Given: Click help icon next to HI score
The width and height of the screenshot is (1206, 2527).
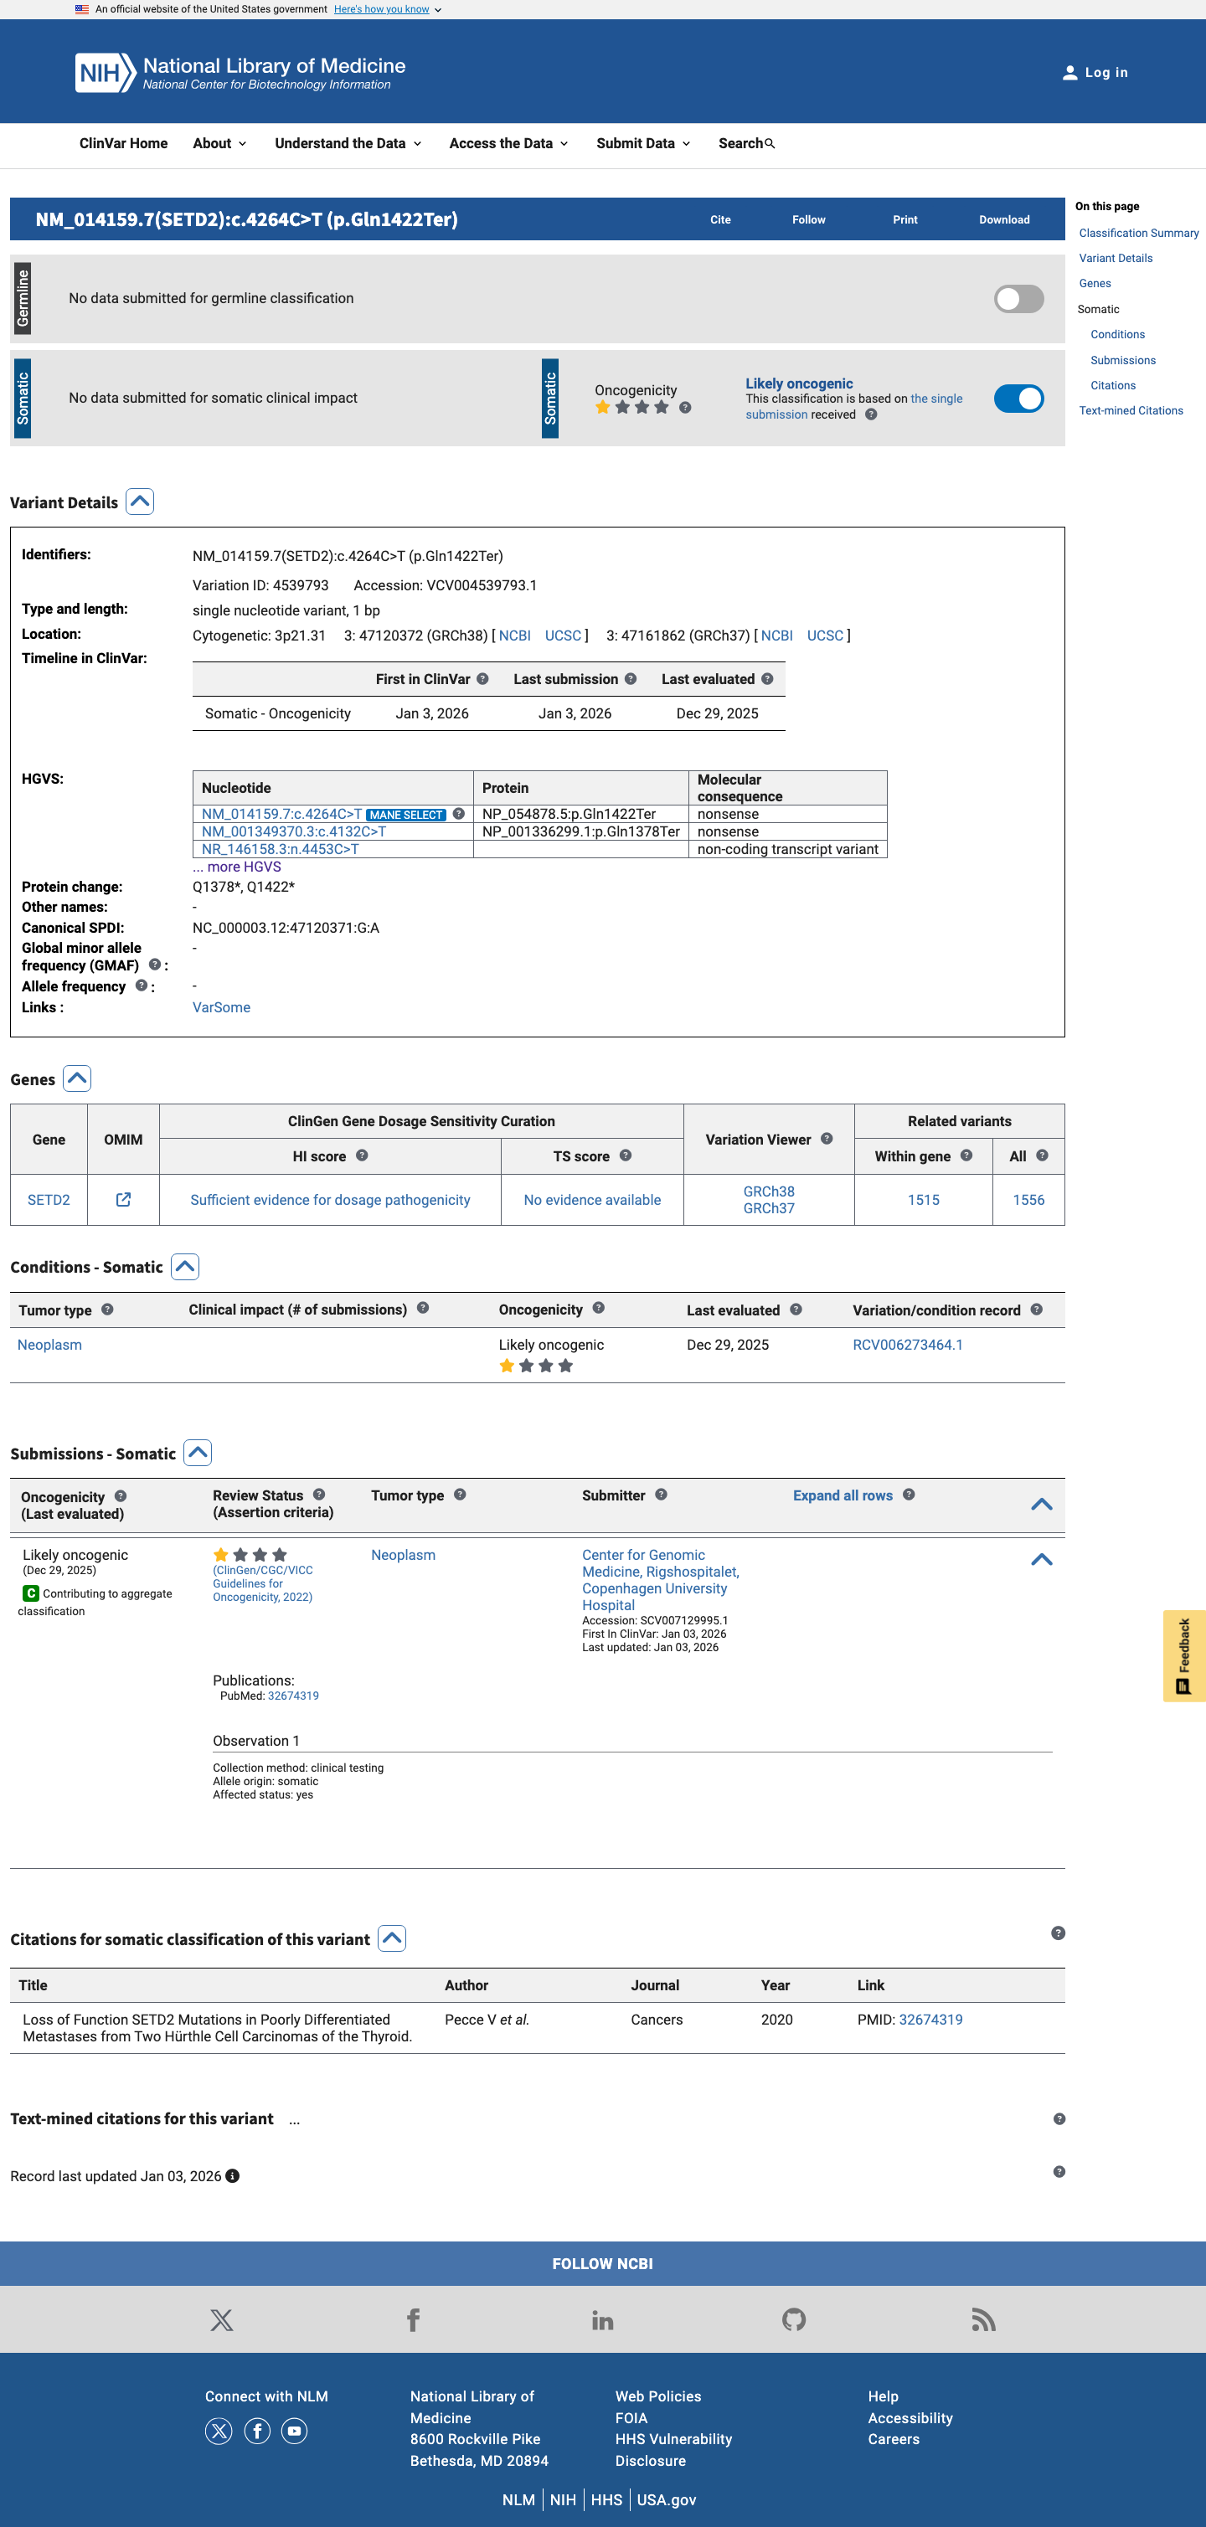Looking at the screenshot, I should [362, 1155].
